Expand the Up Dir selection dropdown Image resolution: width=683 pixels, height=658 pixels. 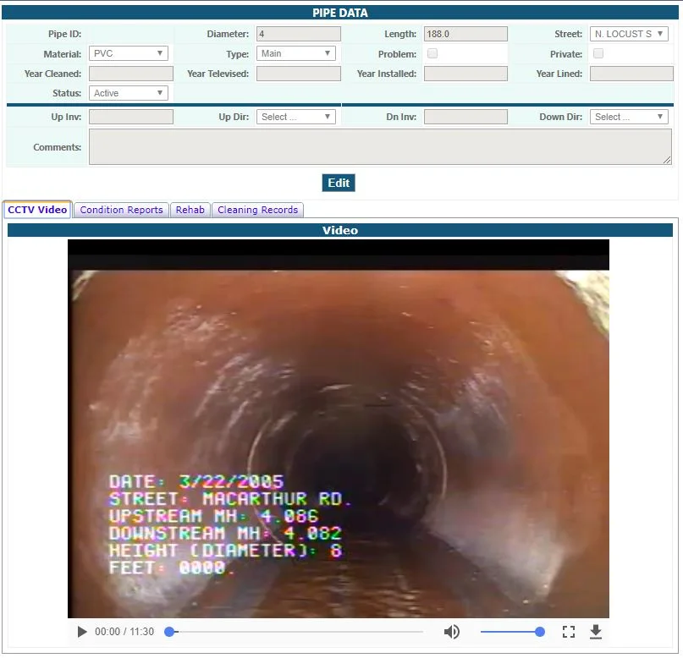(295, 116)
